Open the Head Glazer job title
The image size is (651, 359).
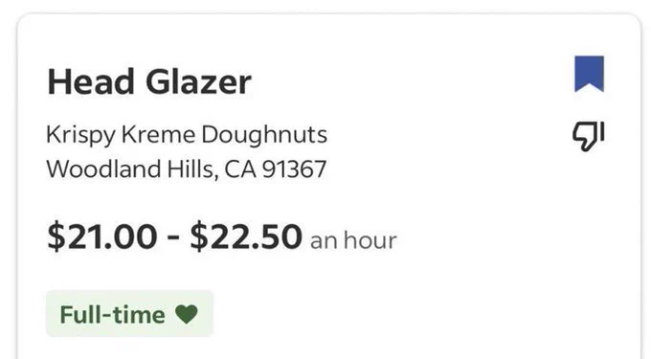click(x=149, y=81)
